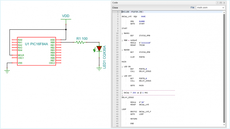Select the R1 resistor zigzag symbol

(x=80, y=43)
